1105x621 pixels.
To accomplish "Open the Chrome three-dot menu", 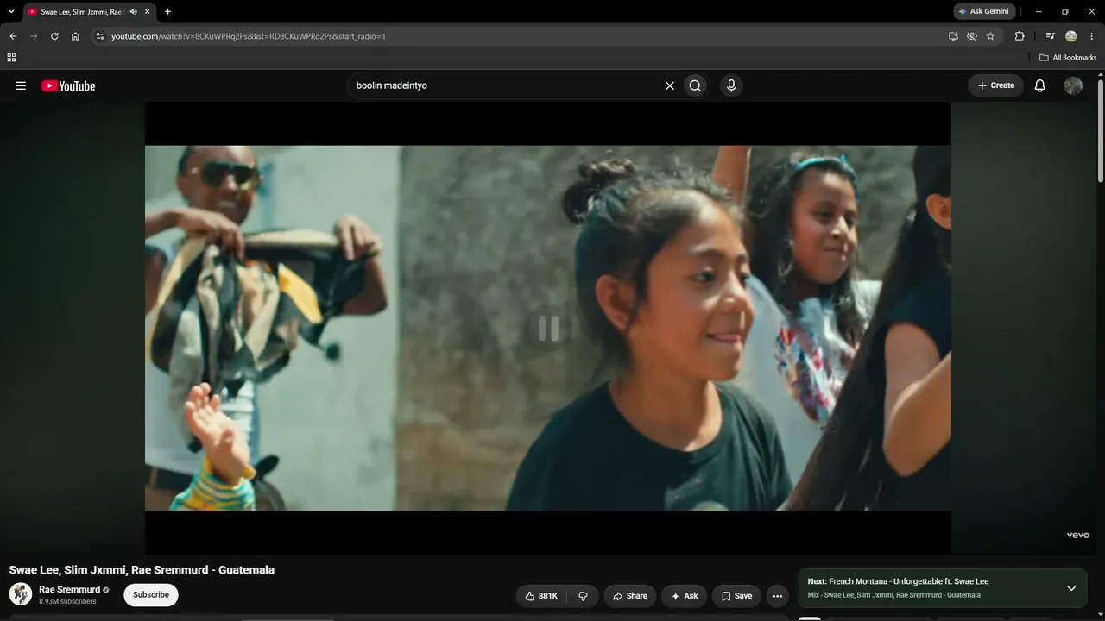I will (x=1092, y=36).
